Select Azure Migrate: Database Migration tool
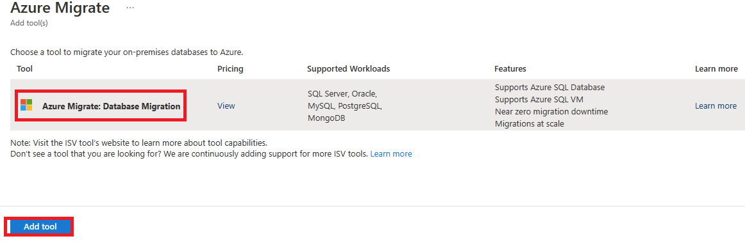The image size is (745, 241). 111,107
